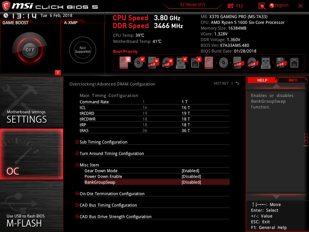This screenshot has height=232, width=309.
Task: Select the last legacy network boot icon
Action: pyautogui.click(x=295, y=63)
